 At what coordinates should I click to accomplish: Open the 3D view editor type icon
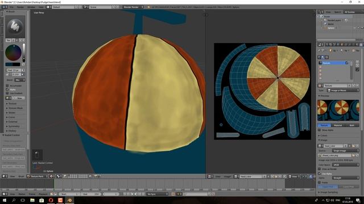5,176
